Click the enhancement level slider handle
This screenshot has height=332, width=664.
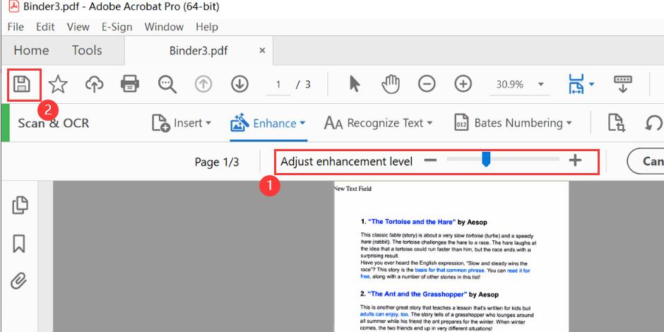(x=486, y=160)
